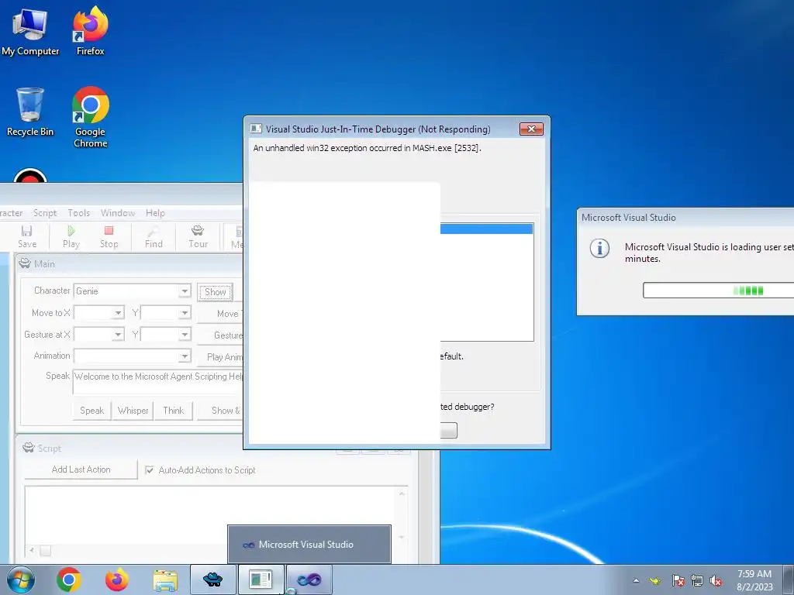Click the Speak text input field
Screen dimensions: 794x595
(158, 381)
